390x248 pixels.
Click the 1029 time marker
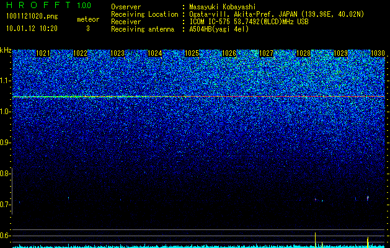[x=340, y=53]
